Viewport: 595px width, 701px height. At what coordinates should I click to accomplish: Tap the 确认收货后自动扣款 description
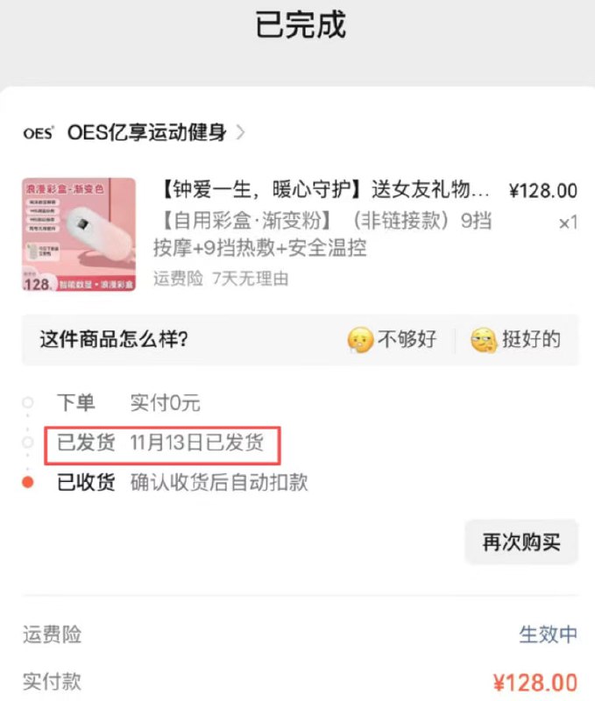point(219,483)
